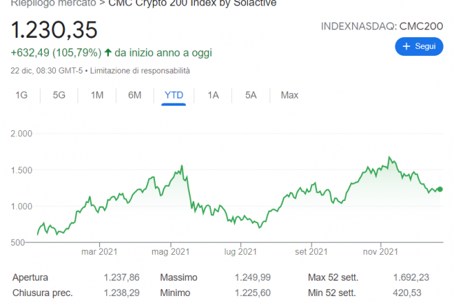454x303 pixels.
Task: Click the Segui follow button
Action: coord(419,47)
